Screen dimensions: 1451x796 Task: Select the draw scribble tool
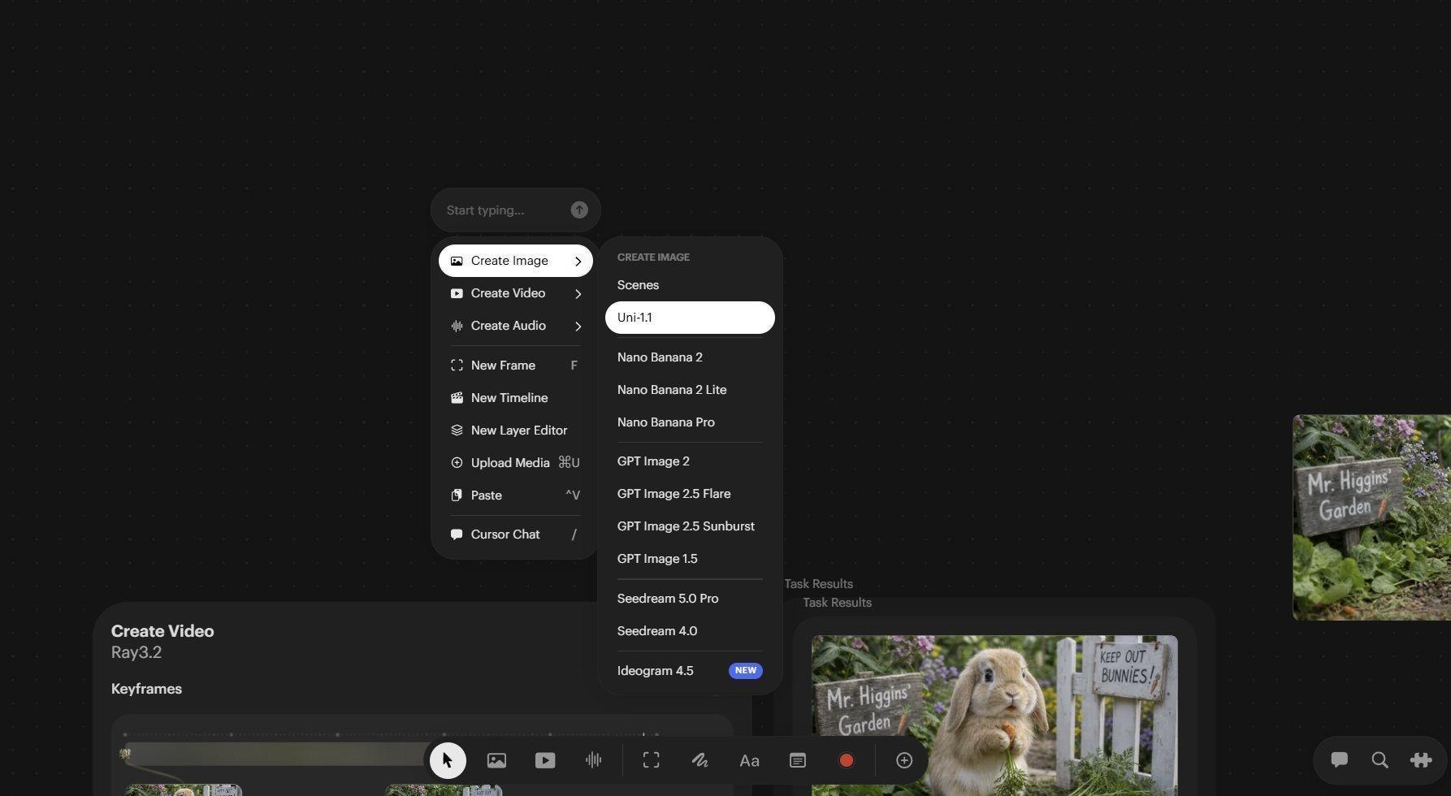tap(700, 760)
